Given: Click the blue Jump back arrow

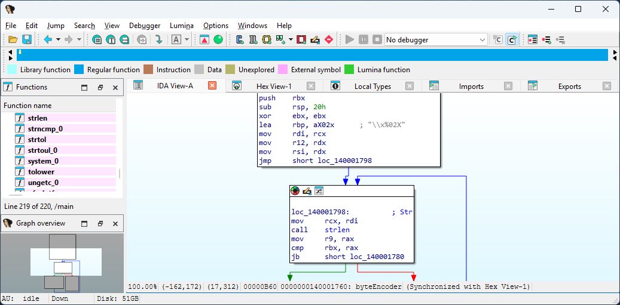Looking at the screenshot, I should pyautogui.click(x=48, y=39).
